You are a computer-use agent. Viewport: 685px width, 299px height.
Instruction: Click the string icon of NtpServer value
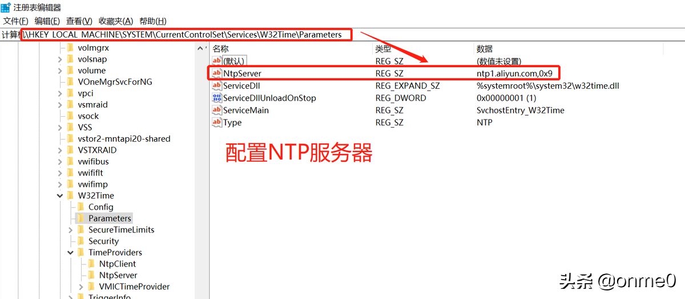click(x=217, y=73)
